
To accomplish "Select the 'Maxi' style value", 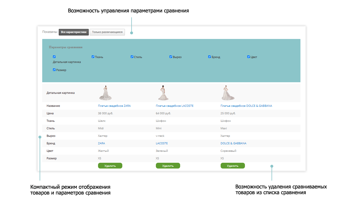I will 224,128.
